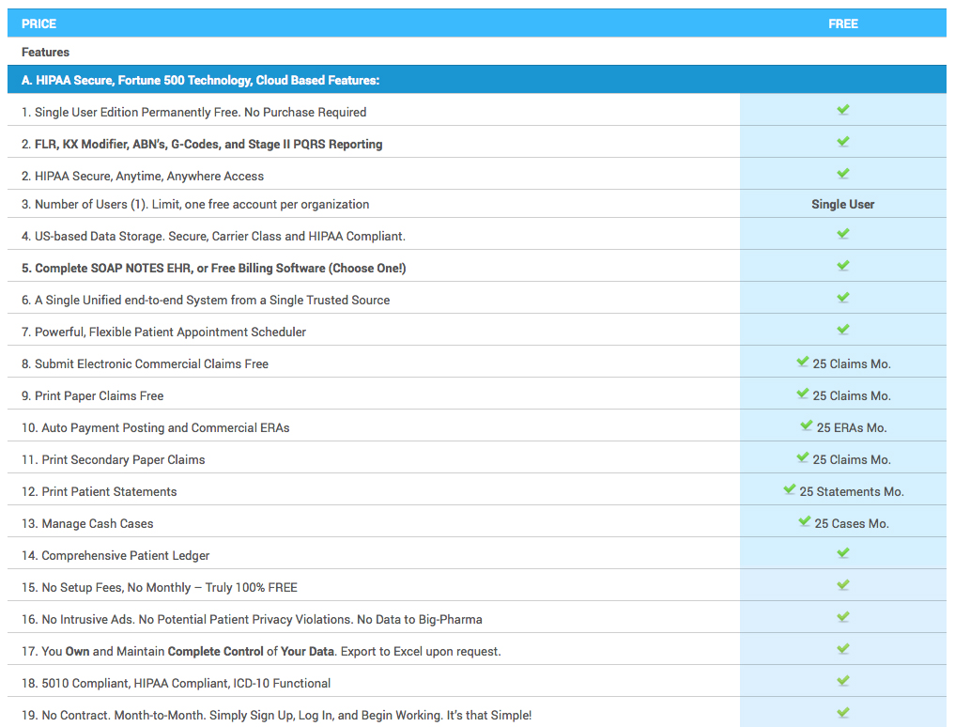955x727 pixels.
Task: Click checkmark for No Contract Month-to-Month row
Action: (843, 712)
